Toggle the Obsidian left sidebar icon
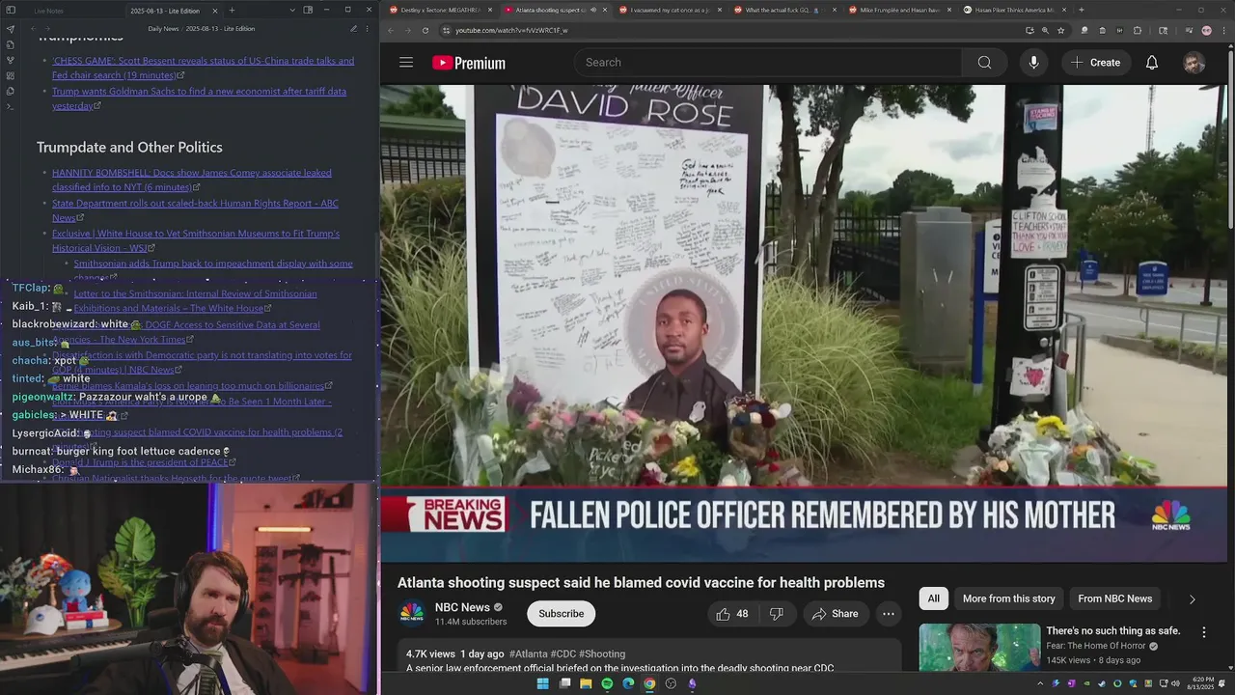This screenshot has width=1235, height=695. click(9, 11)
